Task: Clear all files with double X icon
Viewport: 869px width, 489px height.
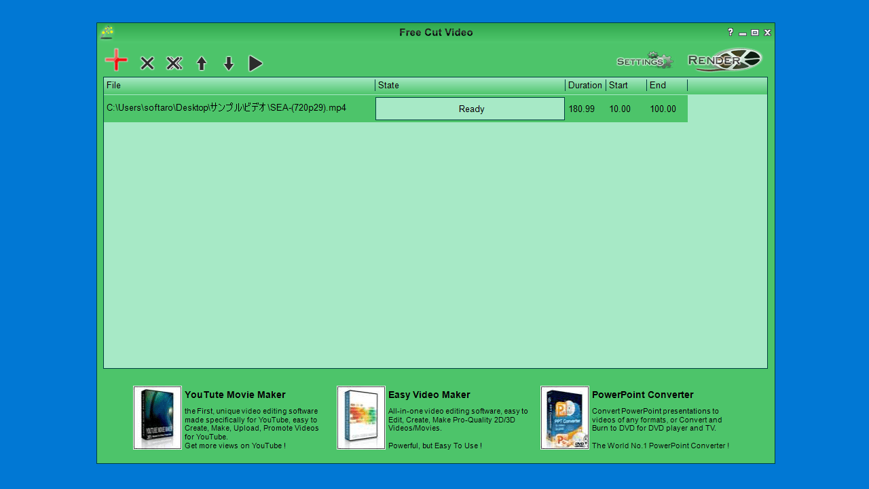Action: click(x=174, y=63)
